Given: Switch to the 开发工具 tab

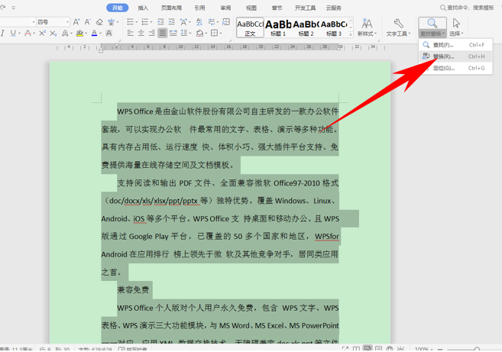Looking at the screenshot, I should click(305, 8).
